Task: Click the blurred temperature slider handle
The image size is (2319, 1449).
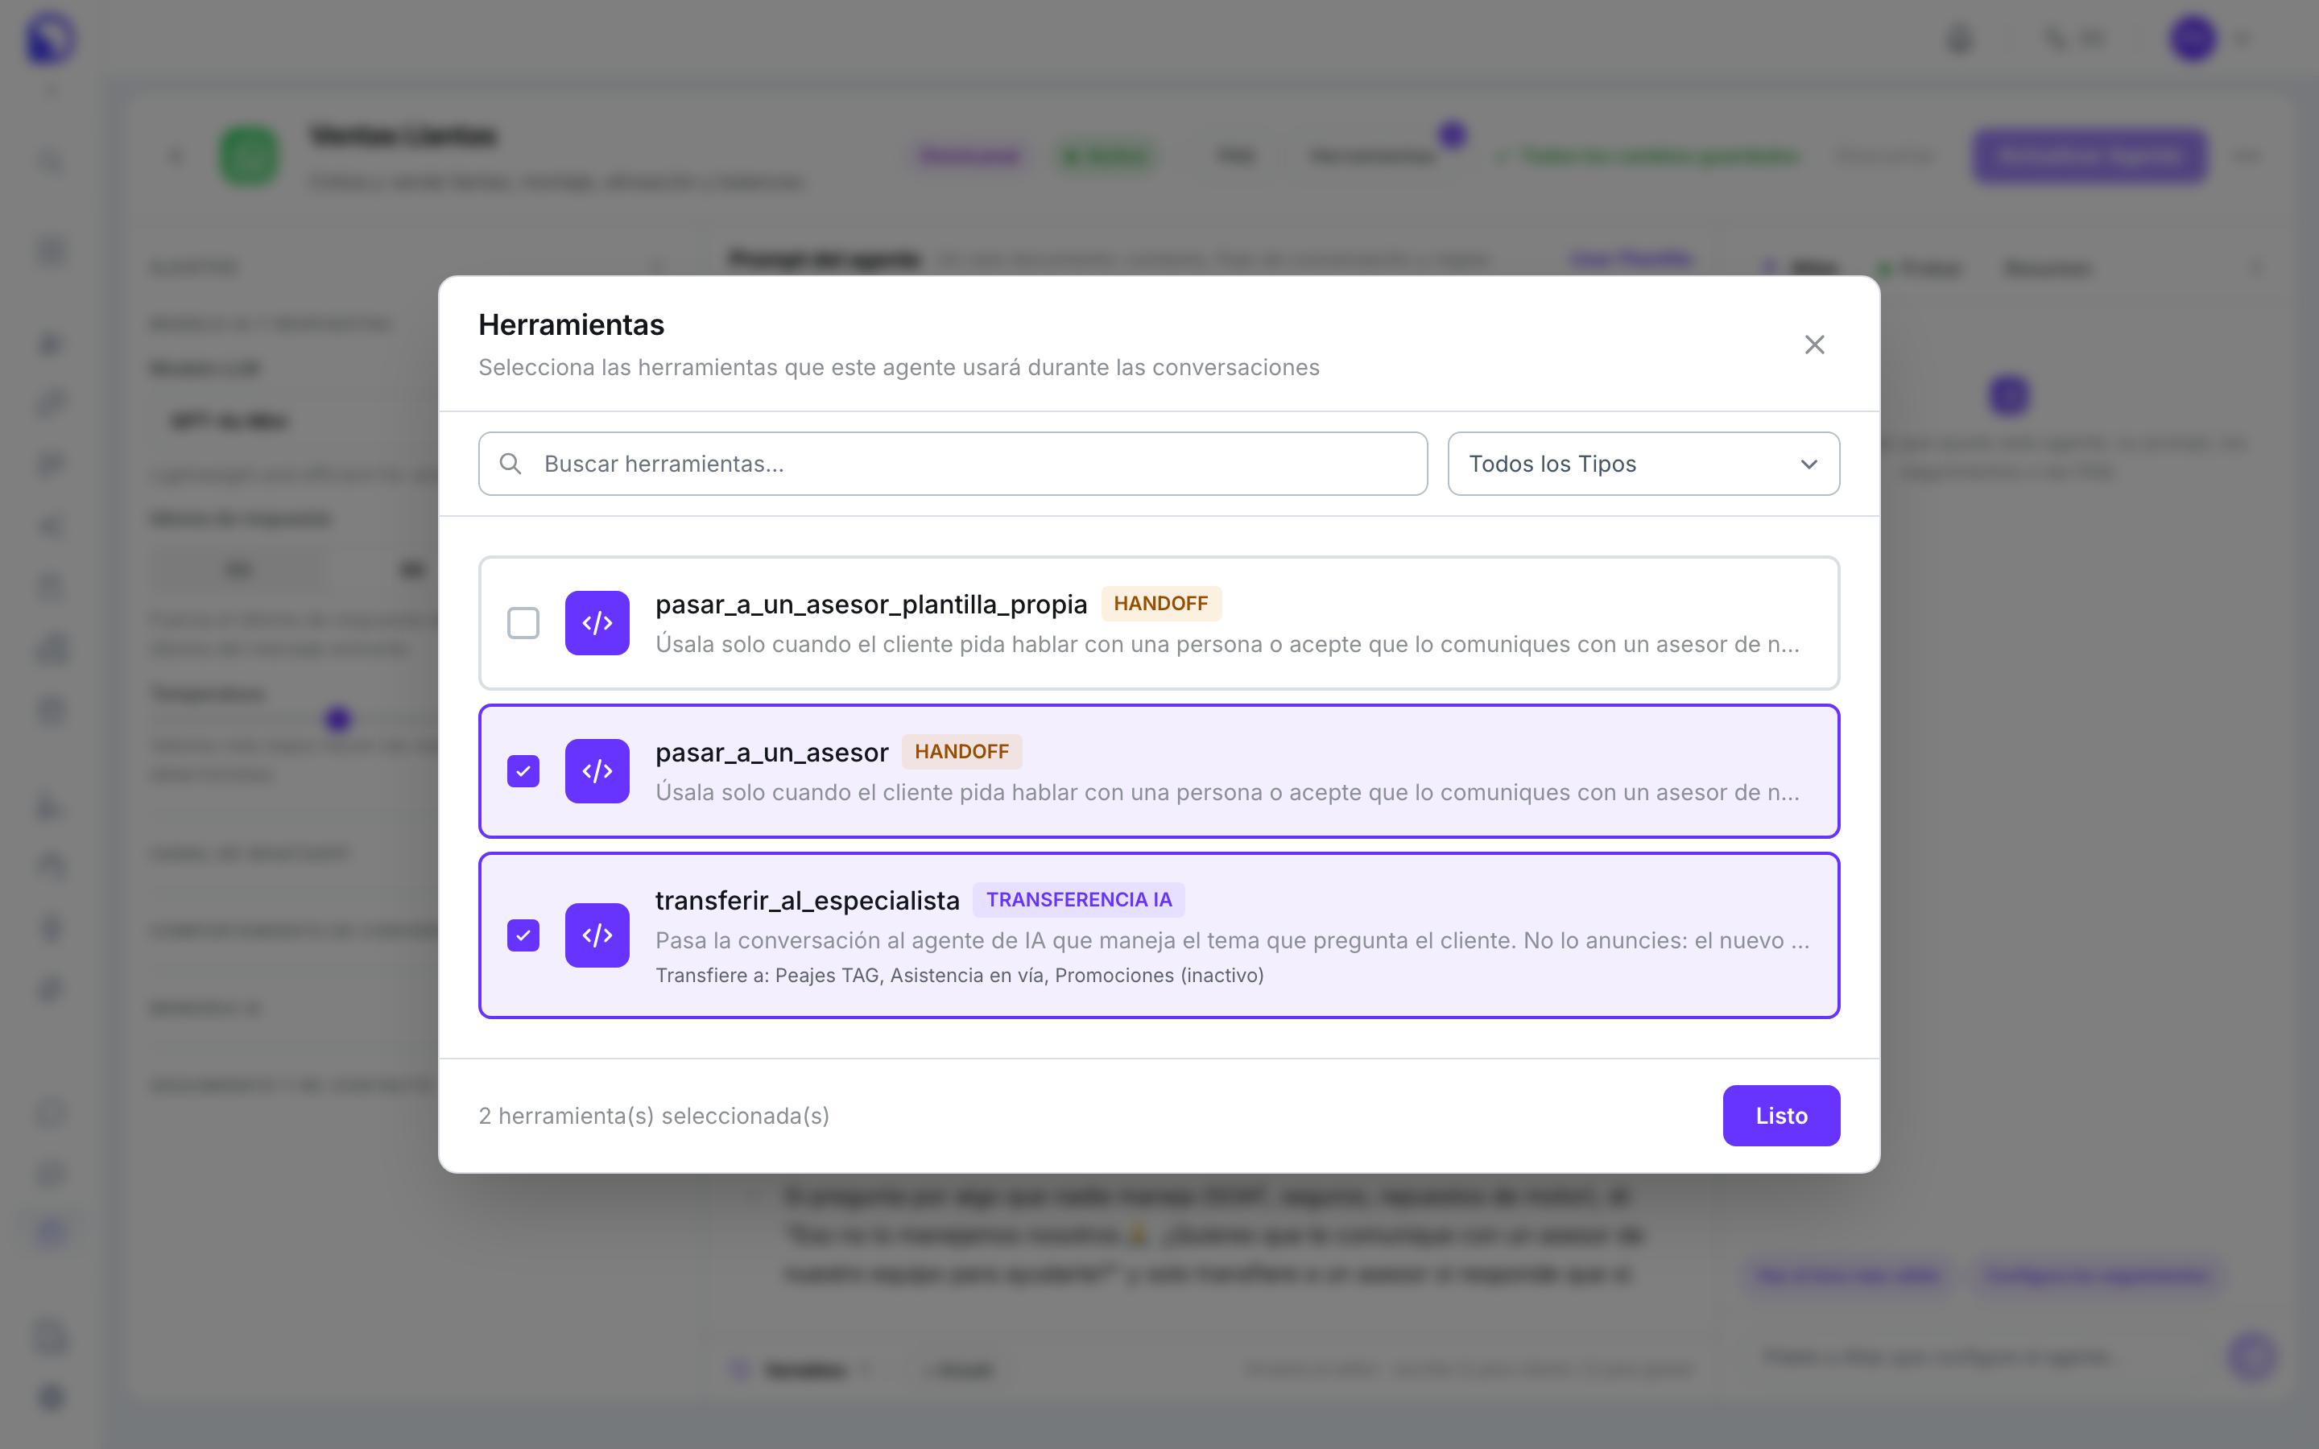Action: 337,718
